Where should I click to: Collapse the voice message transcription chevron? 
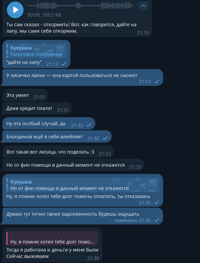click(143, 6)
